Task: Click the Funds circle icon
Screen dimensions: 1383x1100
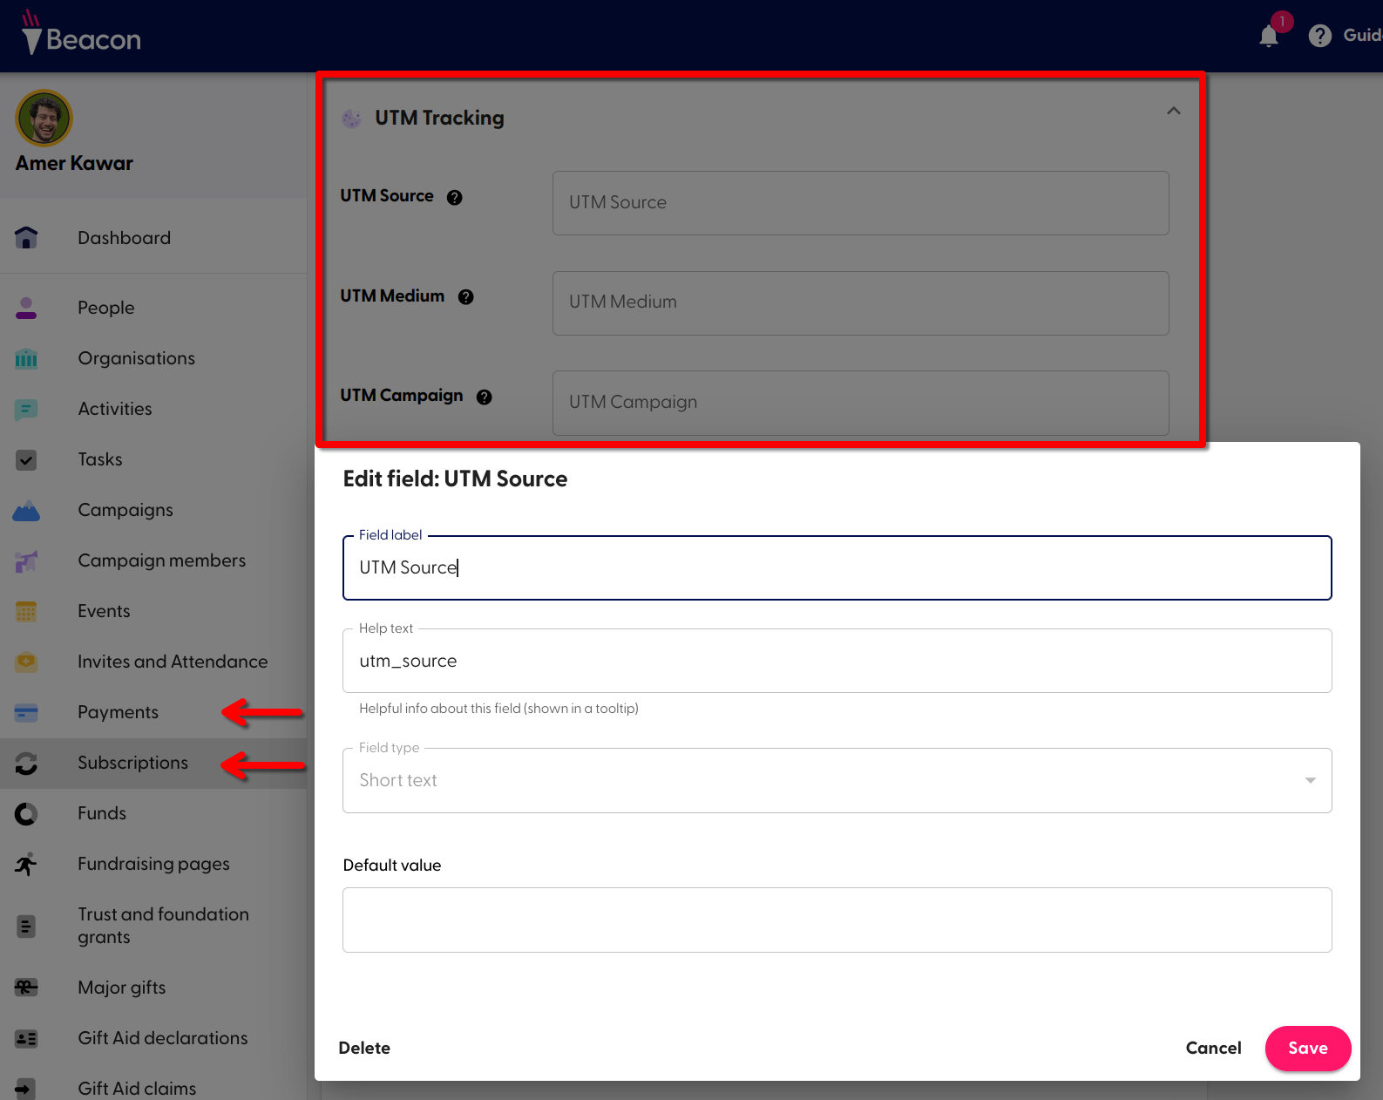Action: pos(26,813)
